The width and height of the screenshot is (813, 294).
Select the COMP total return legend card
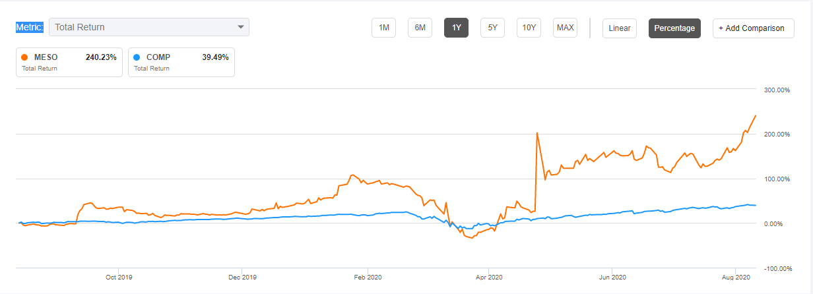point(181,62)
